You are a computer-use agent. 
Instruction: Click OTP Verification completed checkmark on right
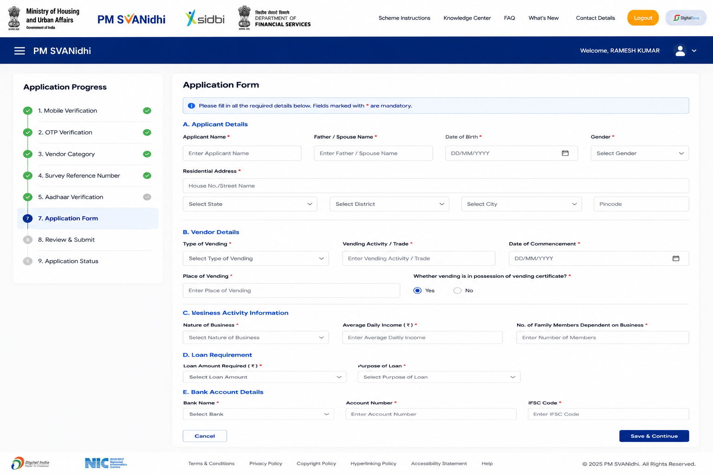click(x=147, y=133)
